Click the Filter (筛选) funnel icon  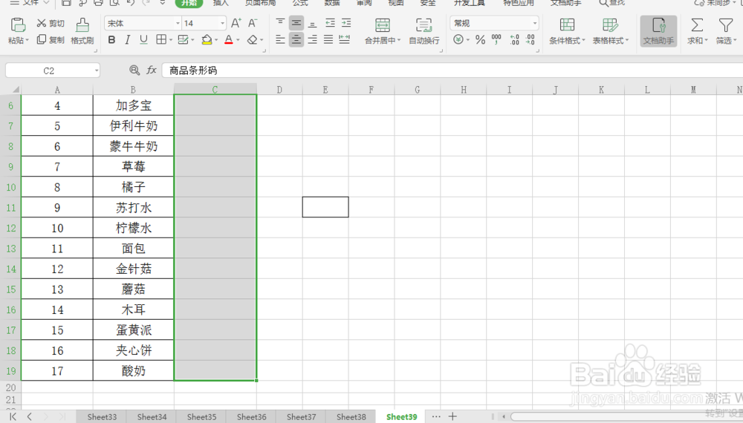(725, 25)
